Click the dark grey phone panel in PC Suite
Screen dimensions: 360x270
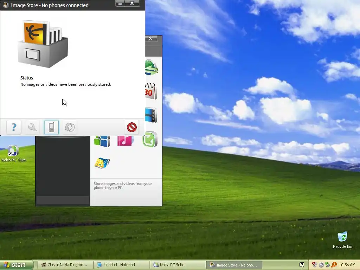tap(63, 171)
